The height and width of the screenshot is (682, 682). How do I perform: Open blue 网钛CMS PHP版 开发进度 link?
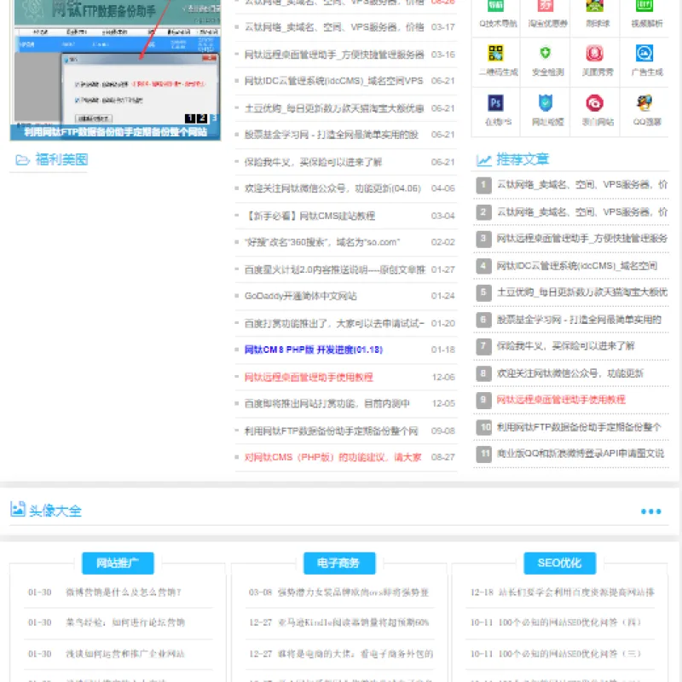pyautogui.click(x=314, y=350)
